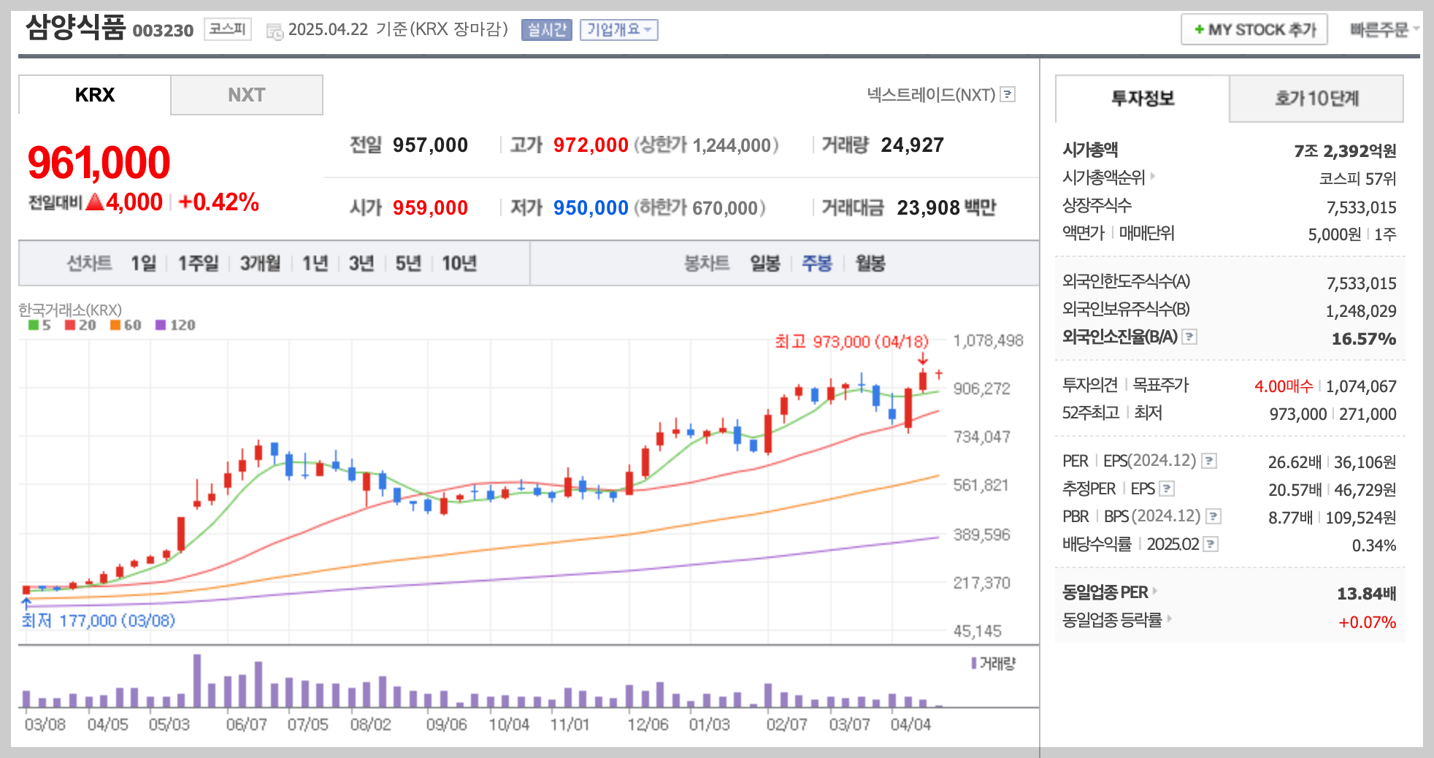Viewport: 1434px width, 758px height.
Task: Expand the 시가총액순위 arrow
Action: pos(1153,176)
